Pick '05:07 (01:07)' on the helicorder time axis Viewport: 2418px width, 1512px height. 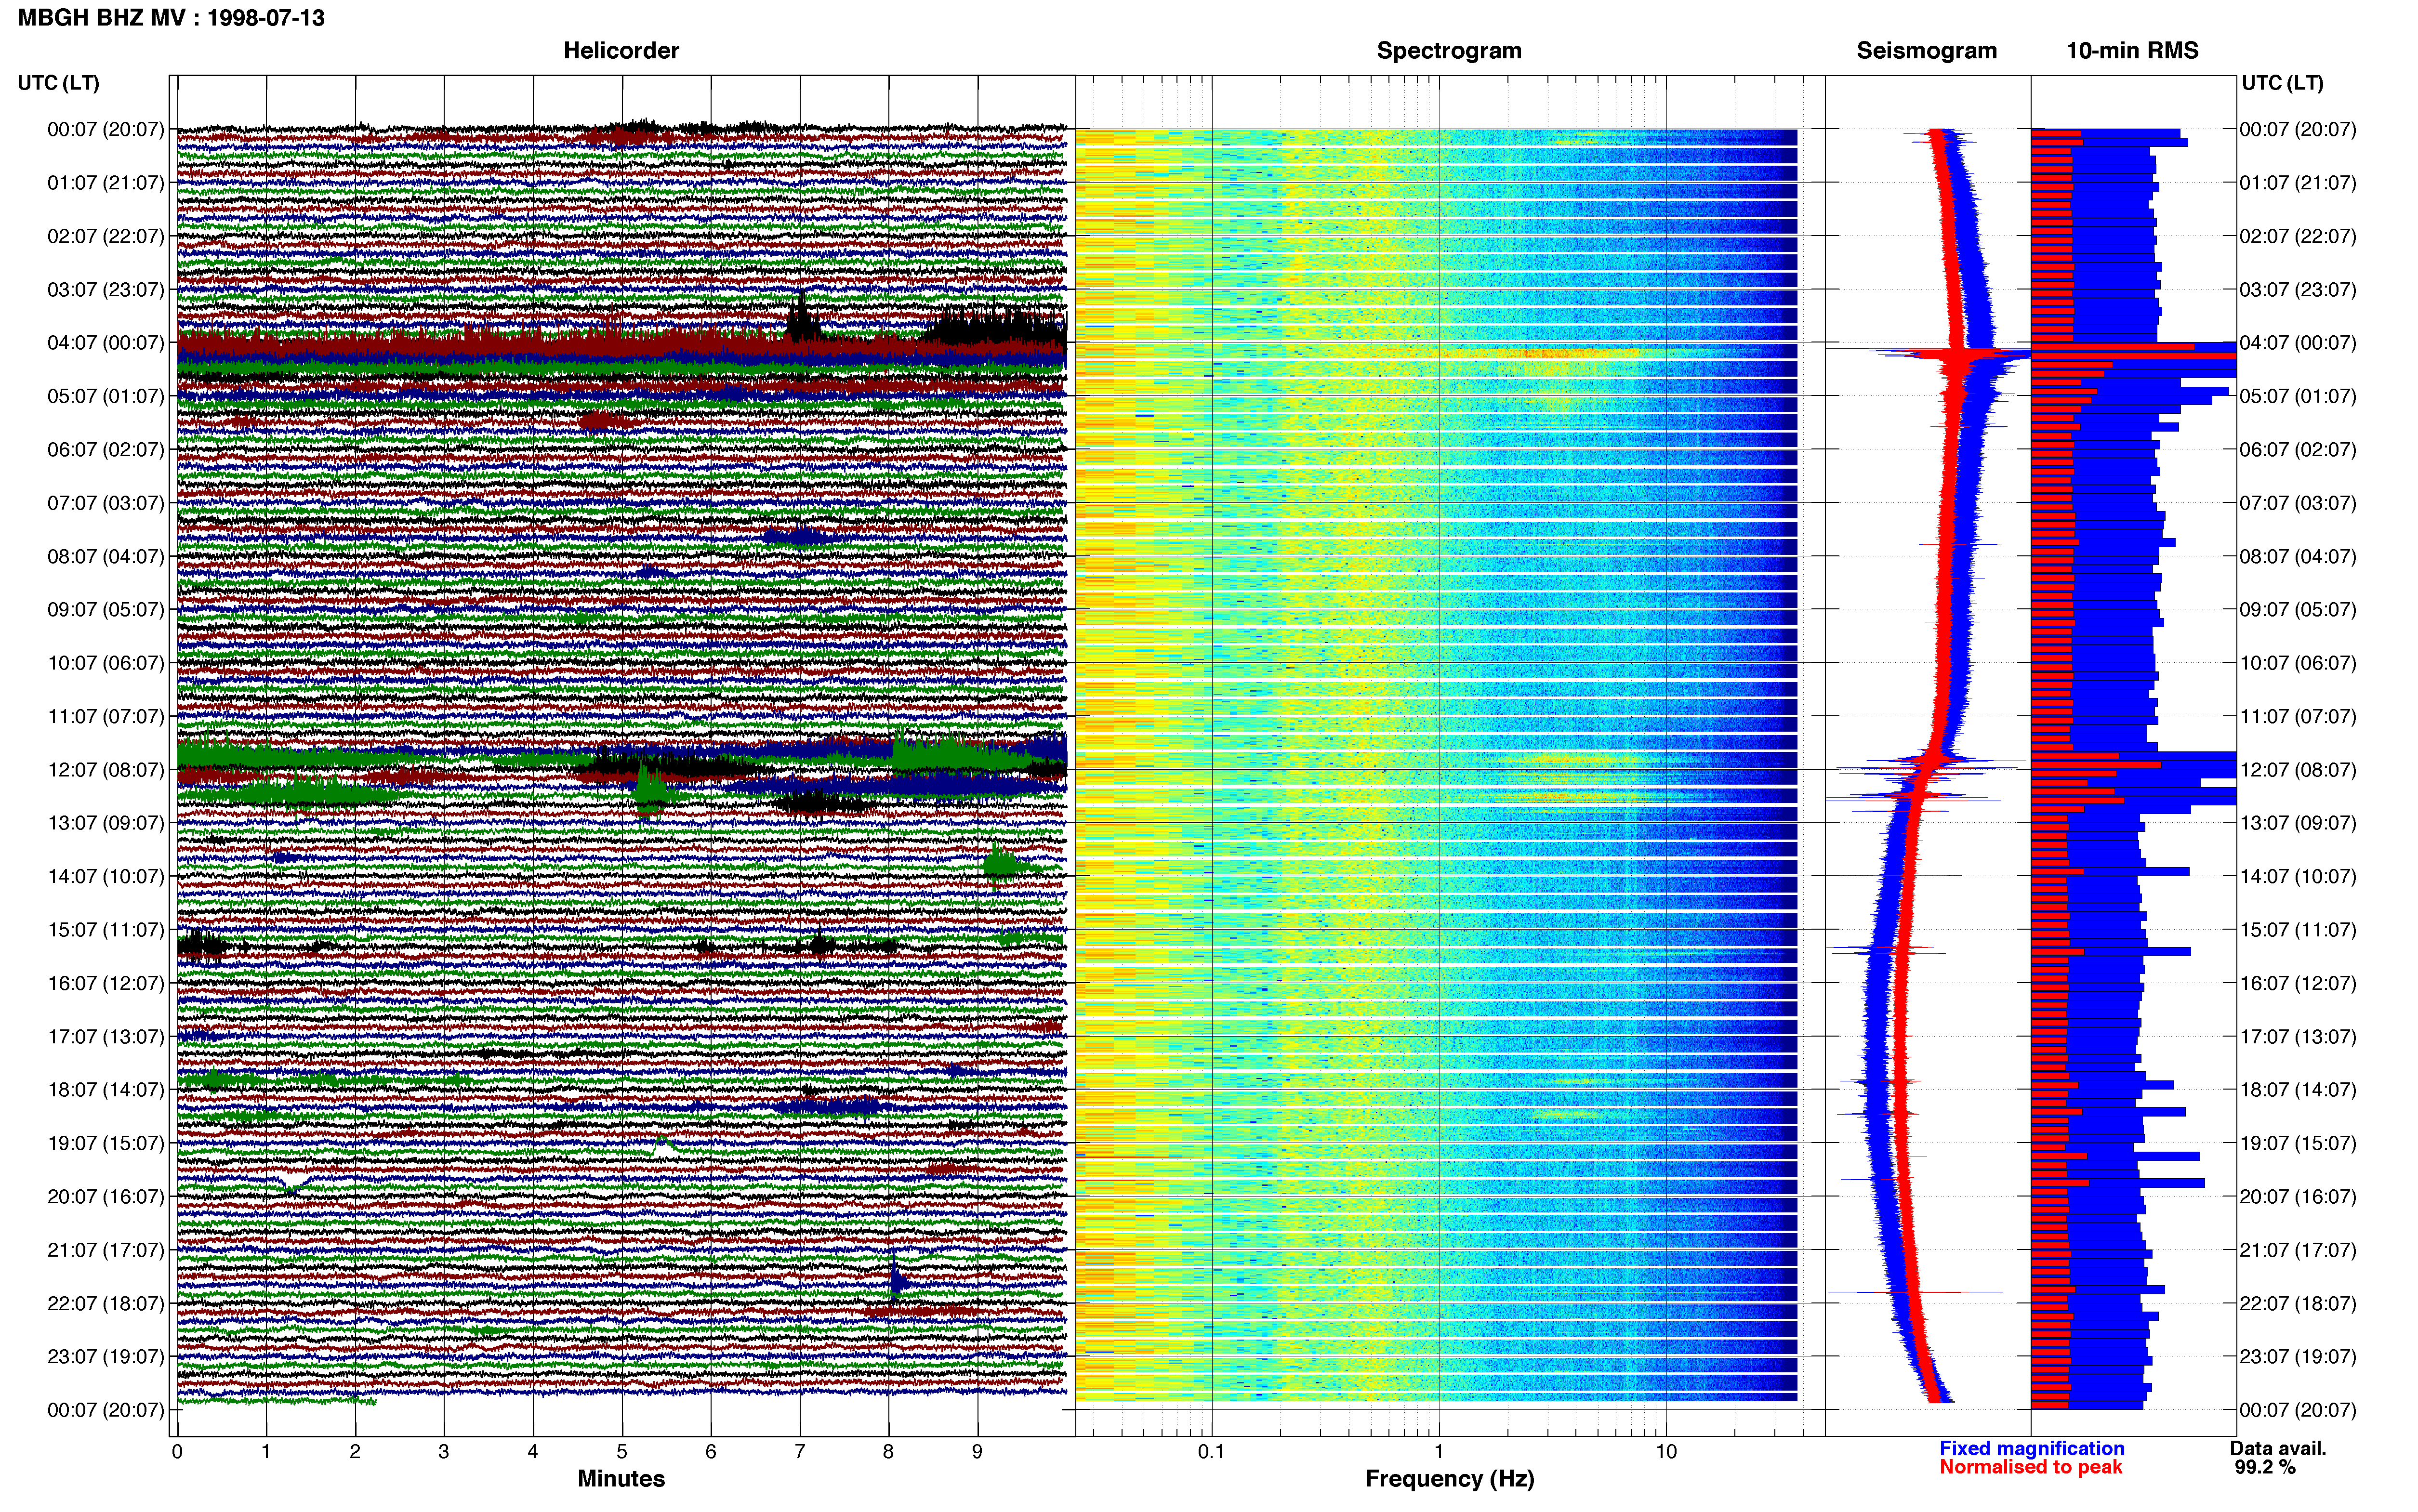coord(106,396)
